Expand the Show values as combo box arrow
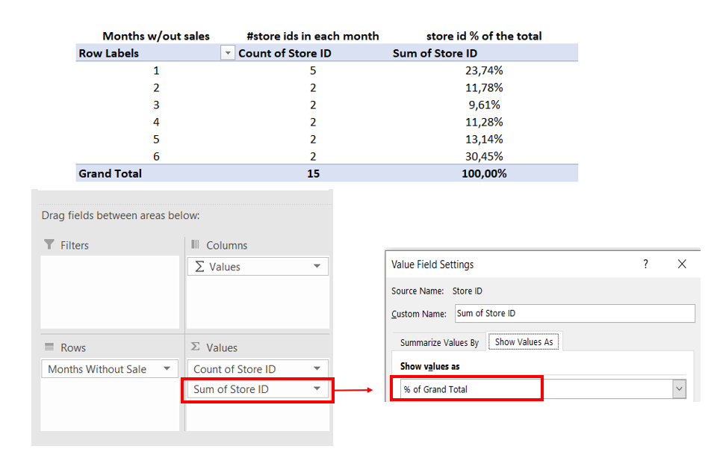714x458 pixels. 679,389
